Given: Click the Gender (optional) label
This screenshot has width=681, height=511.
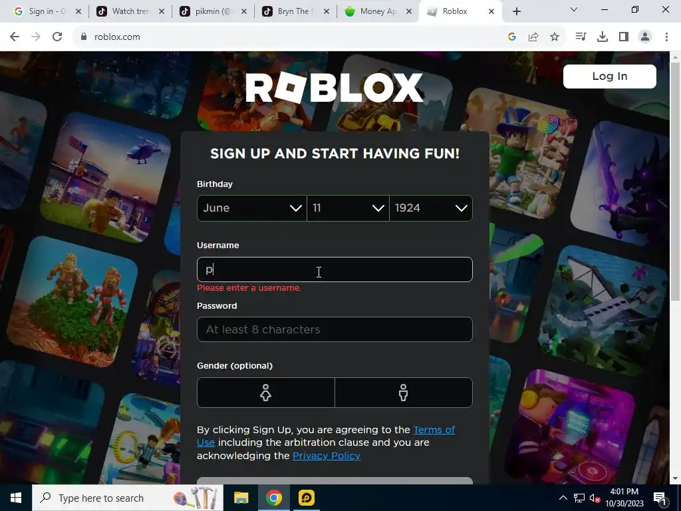Looking at the screenshot, I should point(235,365).
